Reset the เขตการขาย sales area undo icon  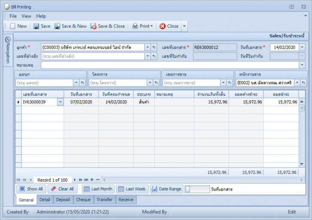[230, 82]
